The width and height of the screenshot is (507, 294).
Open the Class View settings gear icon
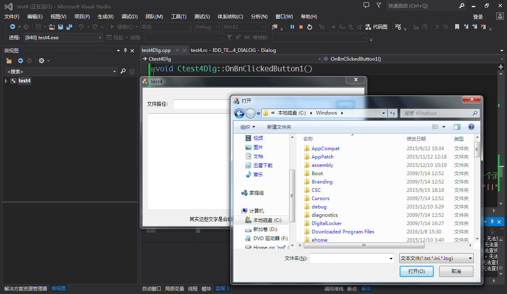click(x=42, y=61)
